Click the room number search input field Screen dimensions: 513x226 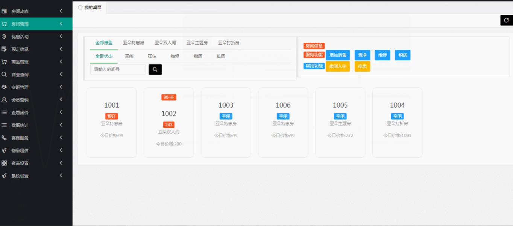[118, 69]
